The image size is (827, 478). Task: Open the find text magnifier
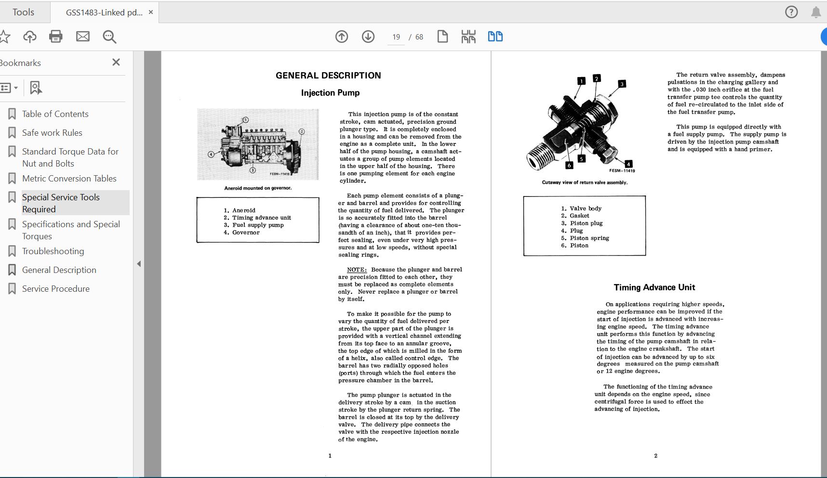pos(109,37)
